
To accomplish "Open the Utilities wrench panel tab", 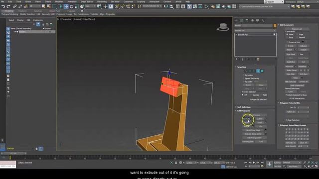I will (263, 20).
